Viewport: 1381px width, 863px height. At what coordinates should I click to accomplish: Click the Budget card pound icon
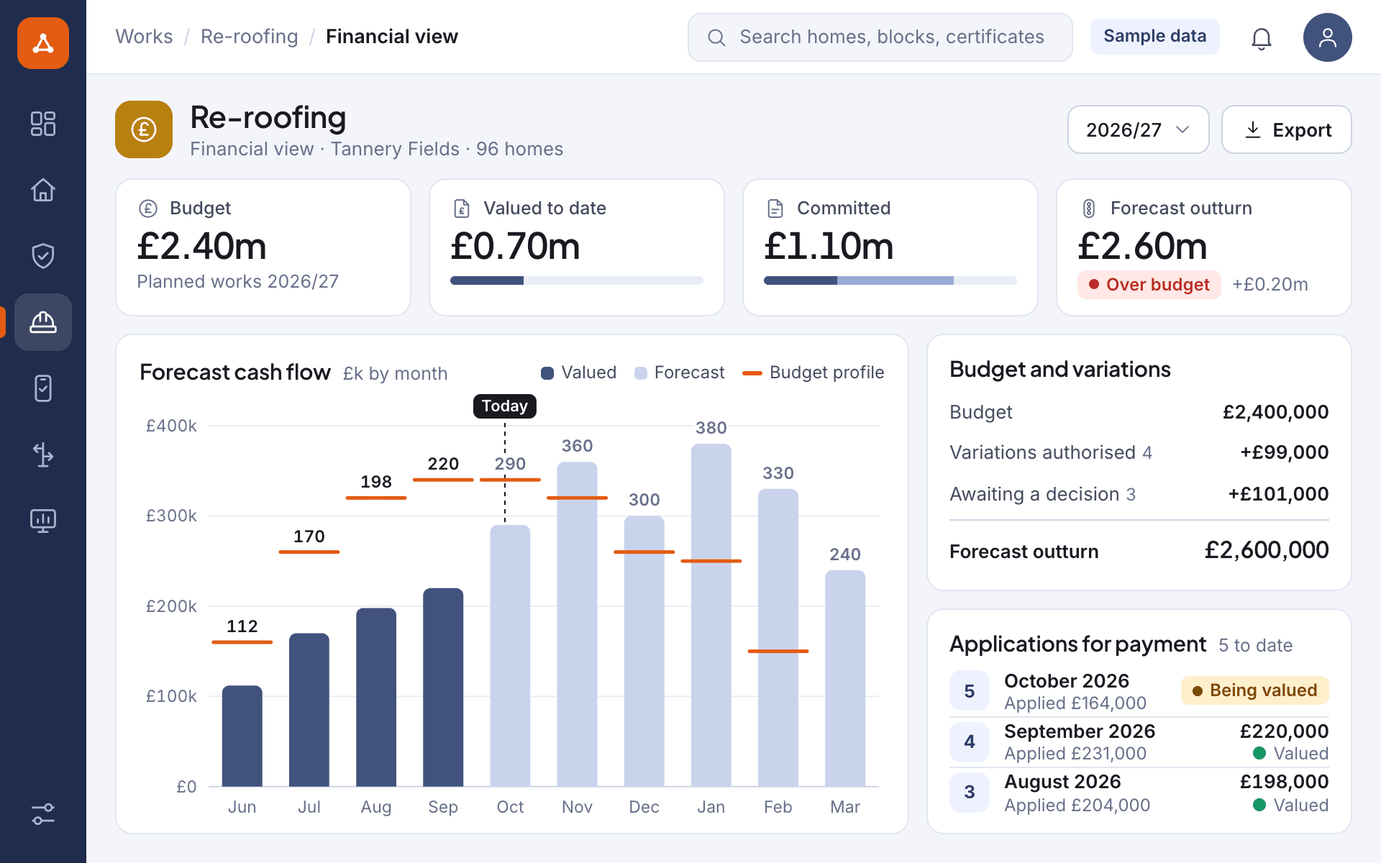click(148, 209)
